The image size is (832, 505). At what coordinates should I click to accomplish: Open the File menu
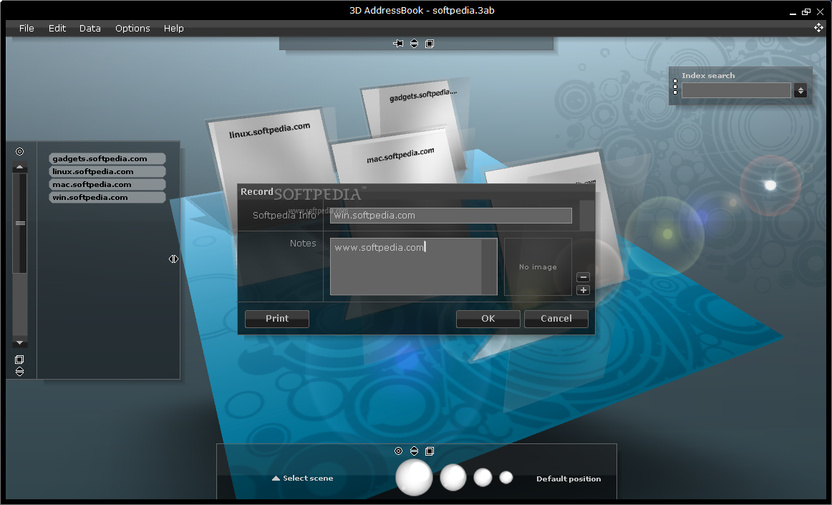coord(26,28)
